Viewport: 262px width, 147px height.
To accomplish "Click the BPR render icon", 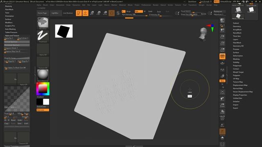I will coord(222,20).
